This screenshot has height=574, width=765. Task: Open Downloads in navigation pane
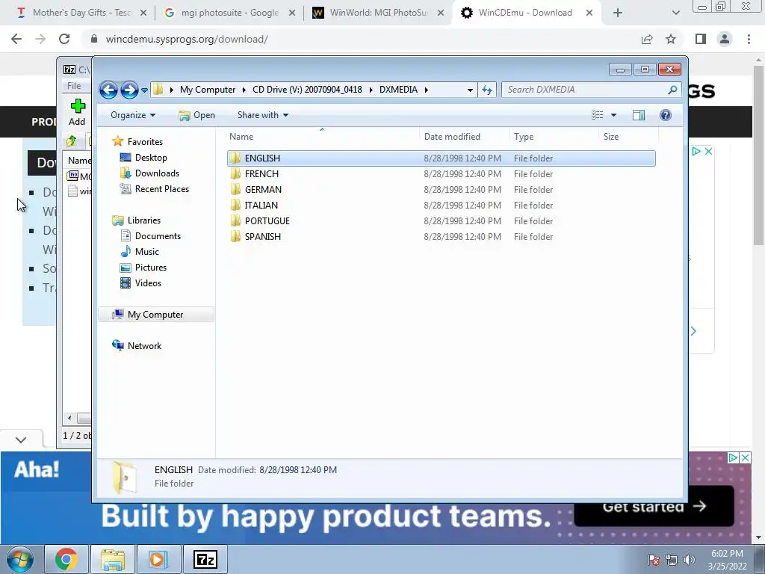tap(157, 173)
